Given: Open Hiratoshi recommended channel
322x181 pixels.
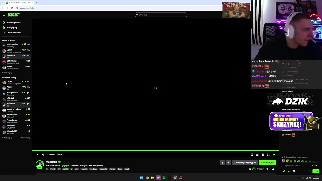Looking at the screenshot, I should coord(16,127).
